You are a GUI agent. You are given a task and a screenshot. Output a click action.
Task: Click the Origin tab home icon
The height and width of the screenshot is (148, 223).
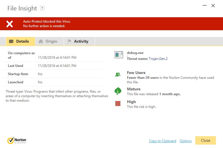click(x=41, y=42)
